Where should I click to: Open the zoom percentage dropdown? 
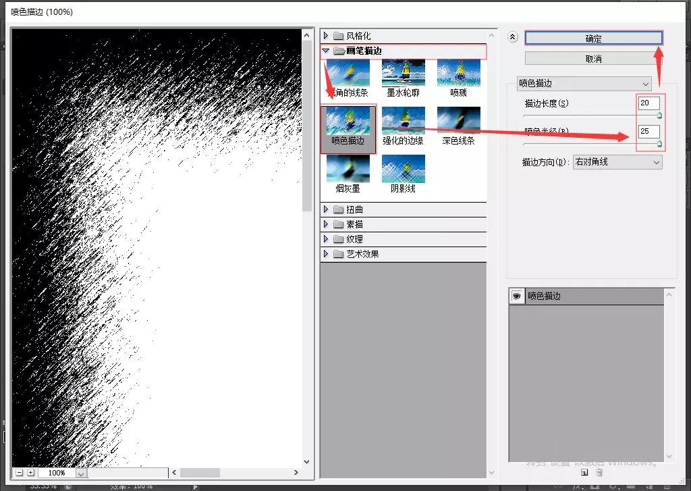[x=81, y=473]
